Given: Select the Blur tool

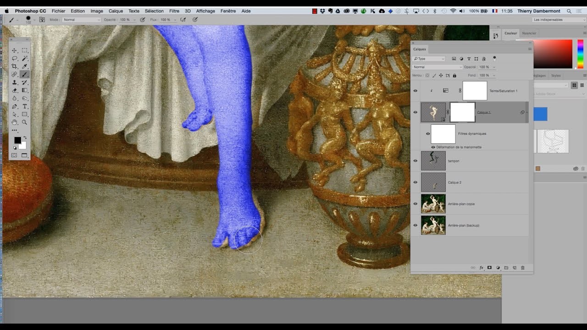Looking at the screenshot, I should coord(15,98).
